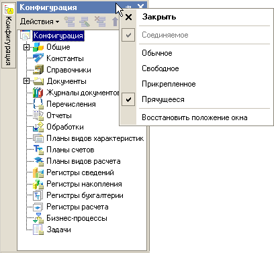Select Восстановить положение окна
Image resolution: width=274 pixels, height=253 pixels.
[x=195, y=117]
